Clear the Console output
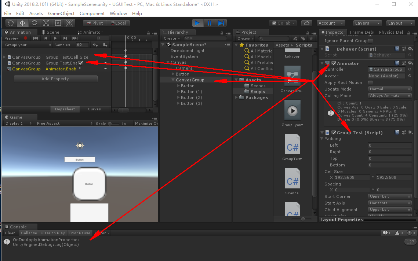 10,233
